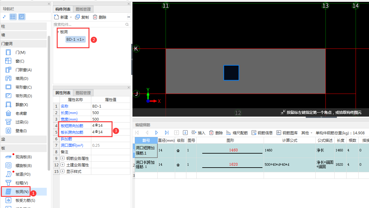Viewport: 369px width, 208px height.
Task: Open the 新建 dropdown arrow
Action: point(71,17)
